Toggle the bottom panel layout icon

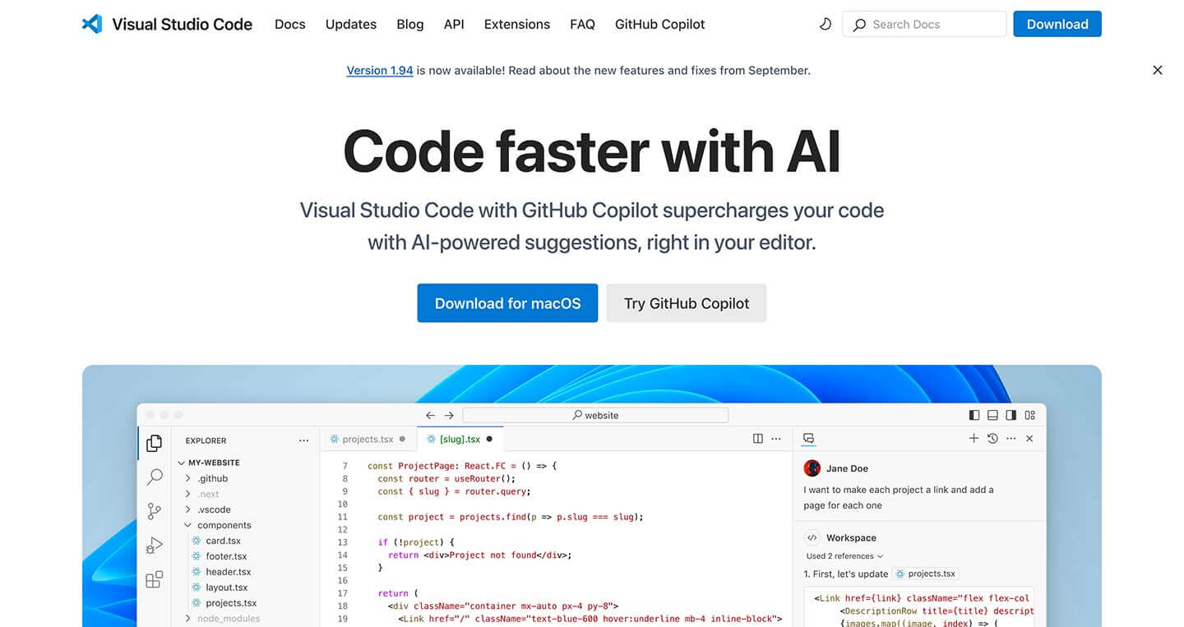tap(992, 416)
